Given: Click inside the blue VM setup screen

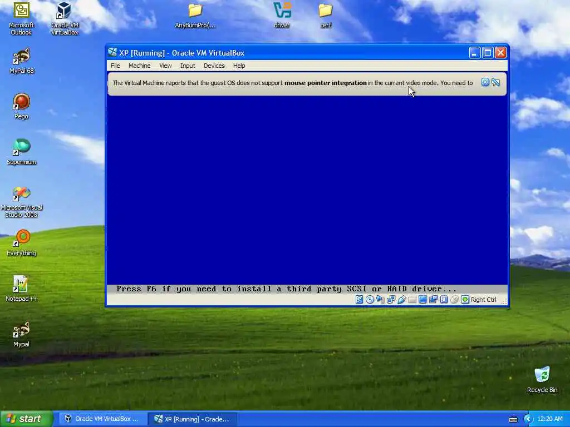Looking at the screenshot, I should coord(307,191).
